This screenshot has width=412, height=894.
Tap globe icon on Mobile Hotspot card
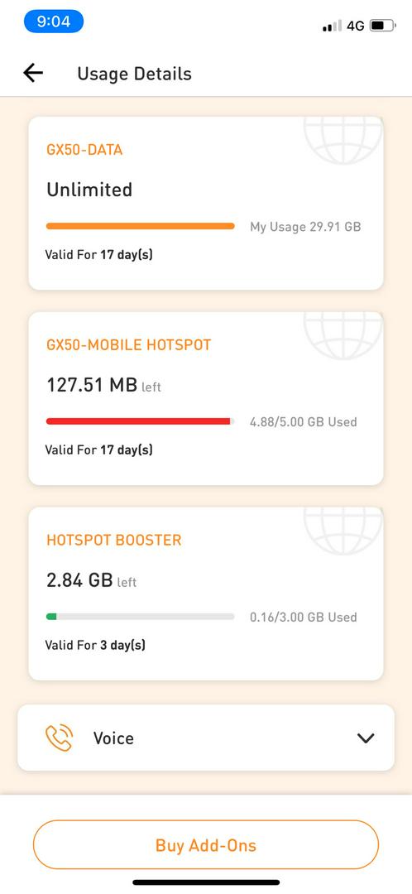343,335
